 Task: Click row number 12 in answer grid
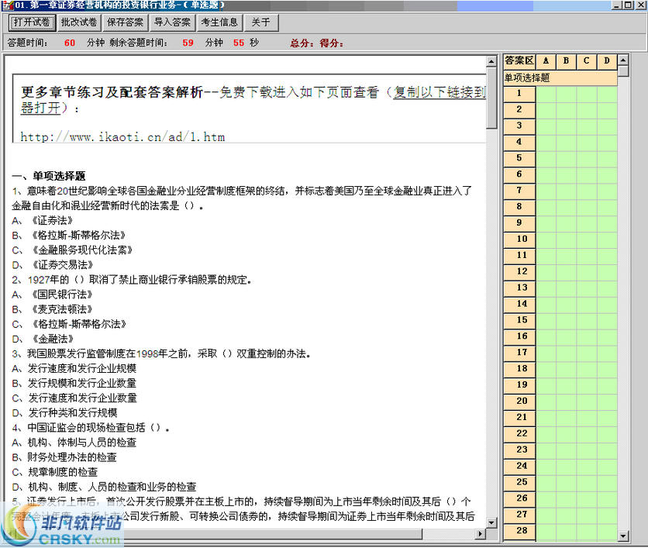519,271
